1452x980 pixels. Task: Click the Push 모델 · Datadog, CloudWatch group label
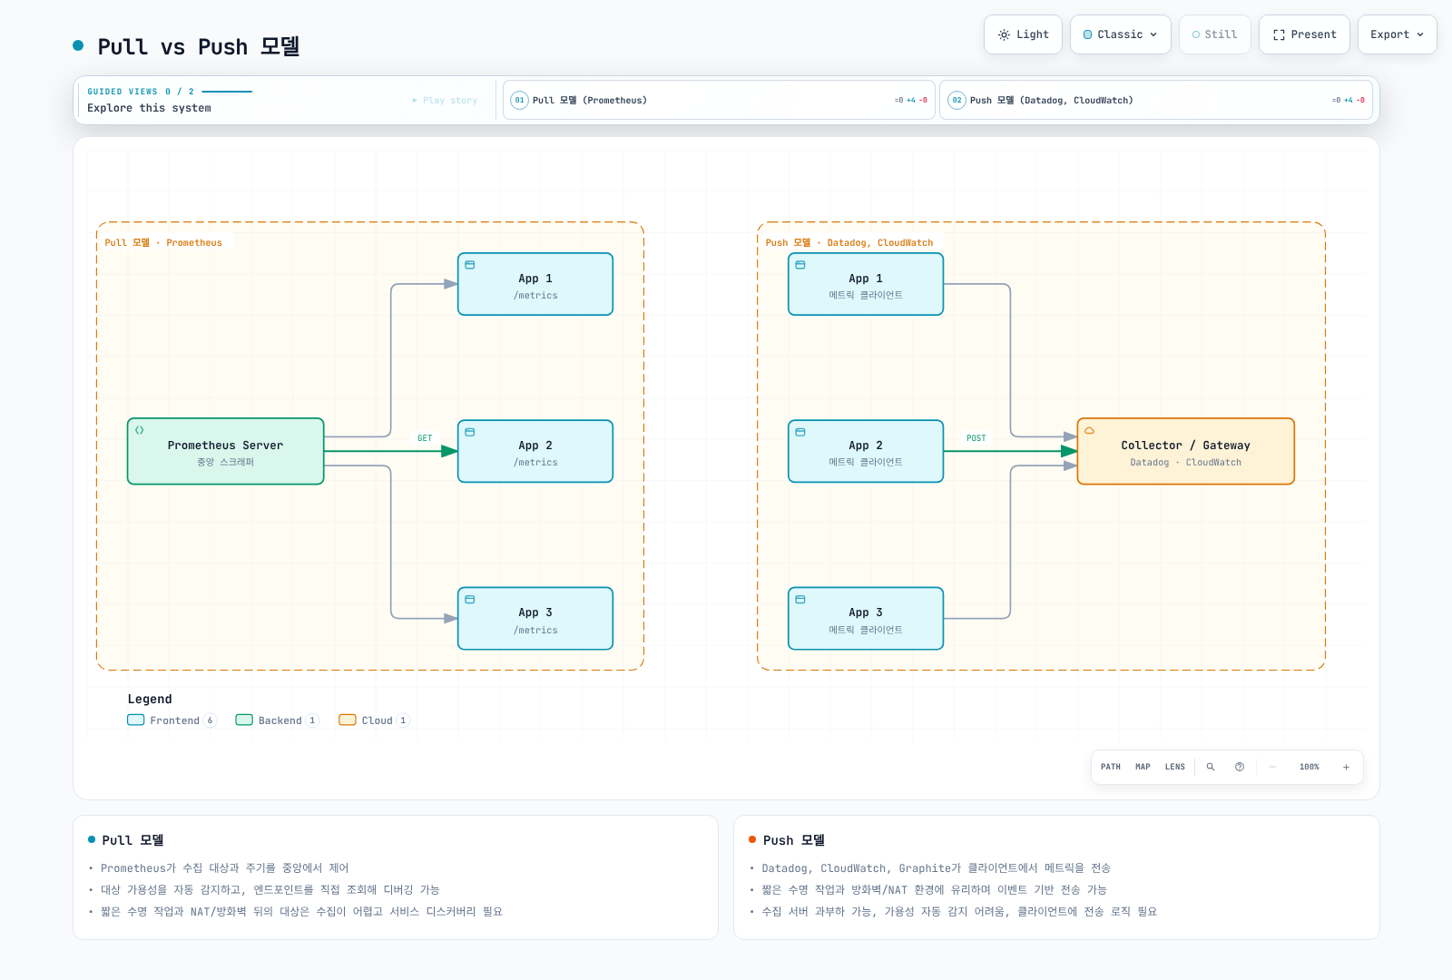(x=849, y=243)
